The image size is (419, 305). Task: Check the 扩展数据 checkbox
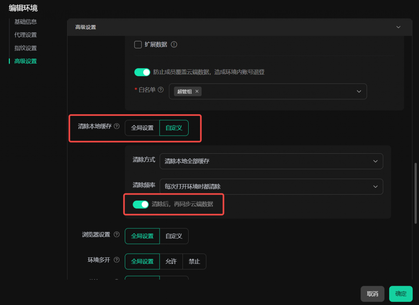tap(138, 45)
